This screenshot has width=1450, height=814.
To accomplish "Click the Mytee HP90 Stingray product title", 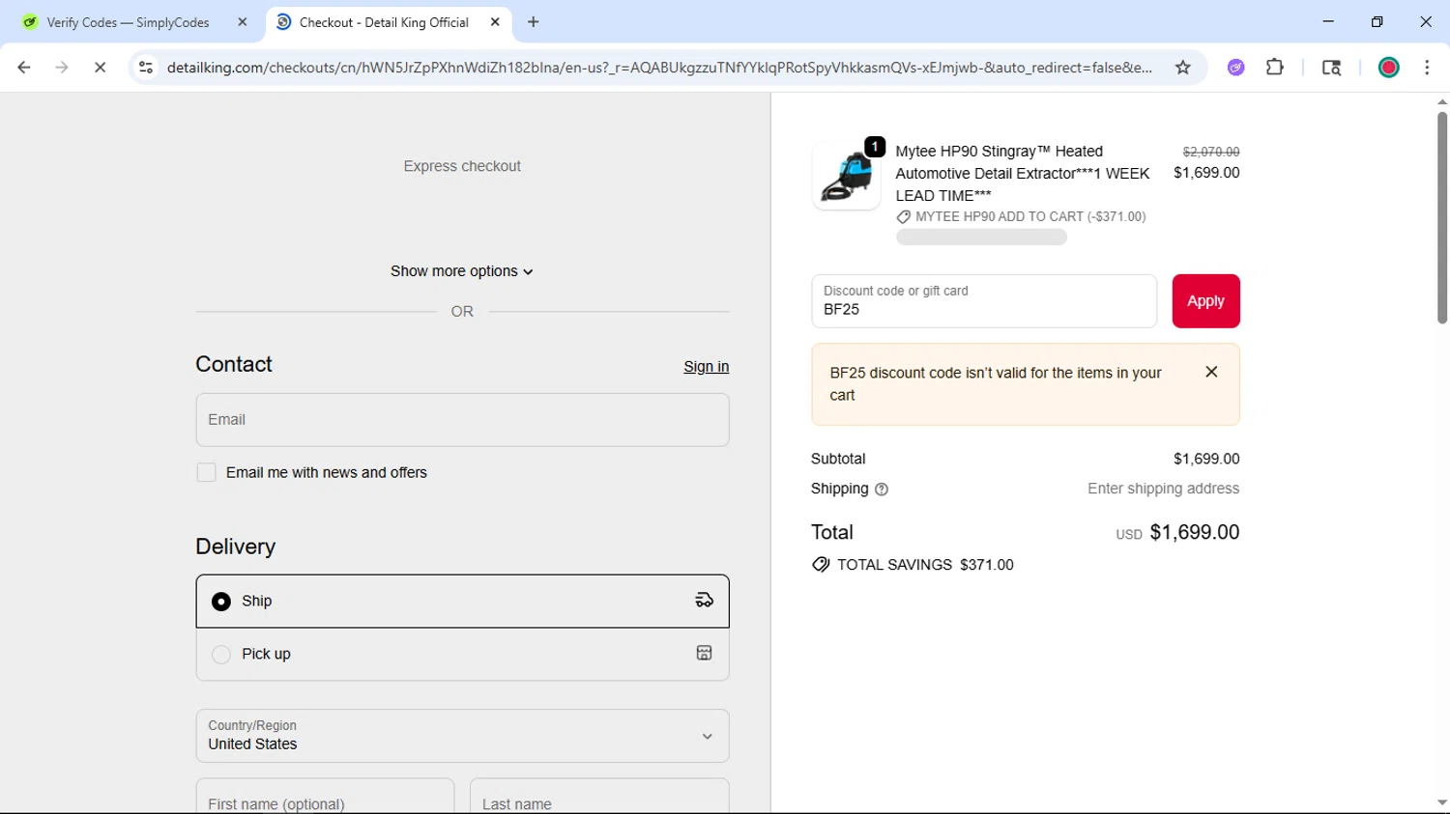I will pyautogui.click(x=1023, y=173).
